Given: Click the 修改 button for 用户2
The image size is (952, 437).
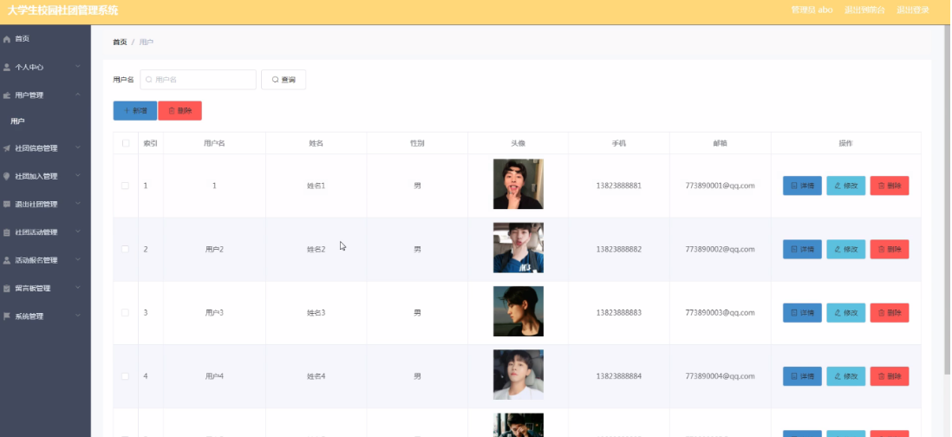Looking at the screenshot, I should point(845,250).
